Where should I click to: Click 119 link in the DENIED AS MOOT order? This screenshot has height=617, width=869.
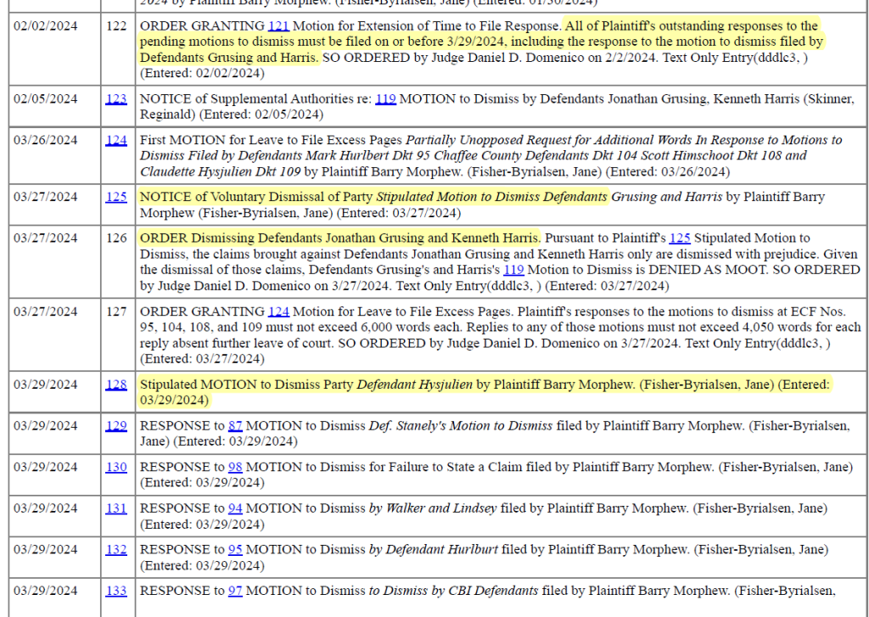(513, 270)
